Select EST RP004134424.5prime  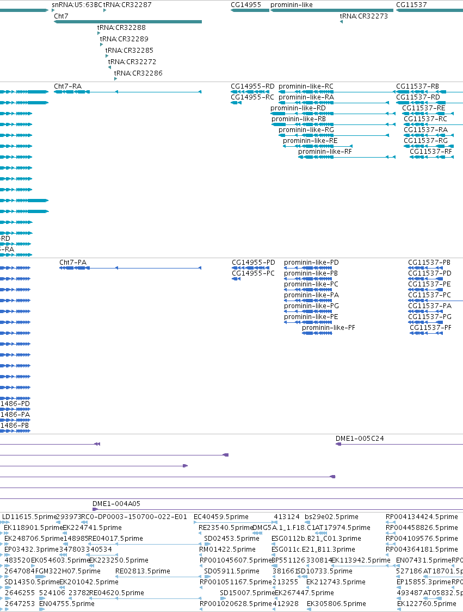point(422,517)
